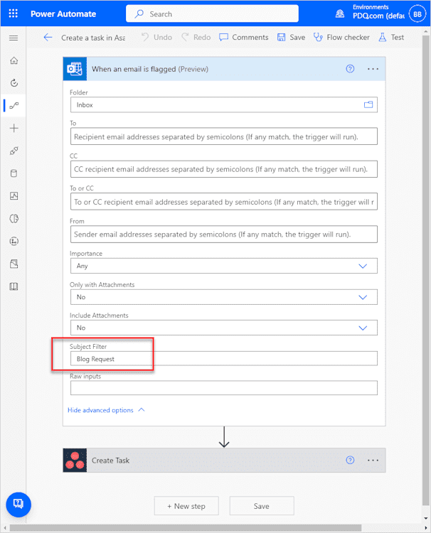Expand the Create Task step header
The image size is (431, 533).
[224, 461]
